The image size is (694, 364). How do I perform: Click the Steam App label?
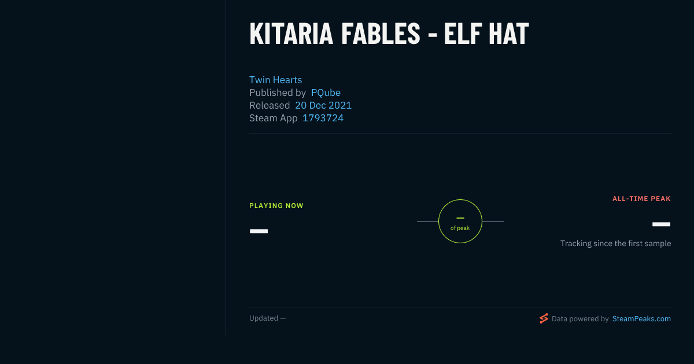[x=274, y=118]
